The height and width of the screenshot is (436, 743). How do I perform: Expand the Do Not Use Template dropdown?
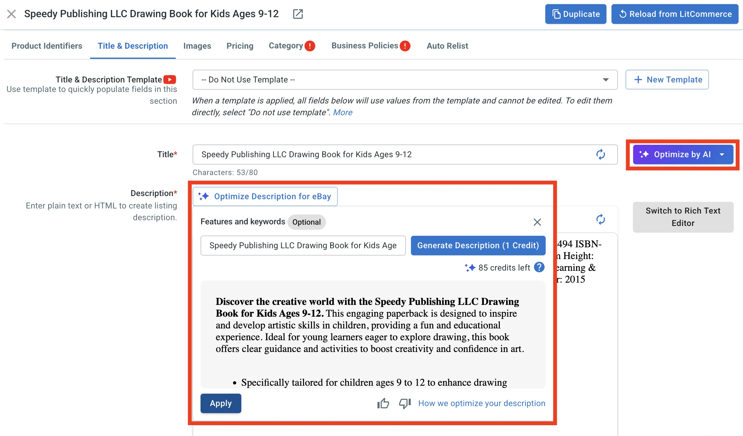tap(405, 80)
